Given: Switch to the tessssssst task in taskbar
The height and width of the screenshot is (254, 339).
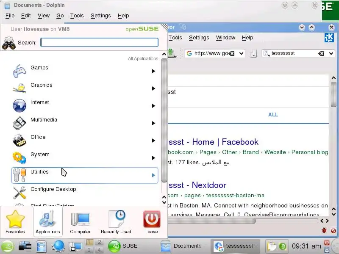Looking at the screenshot, I should click(236, 246).
